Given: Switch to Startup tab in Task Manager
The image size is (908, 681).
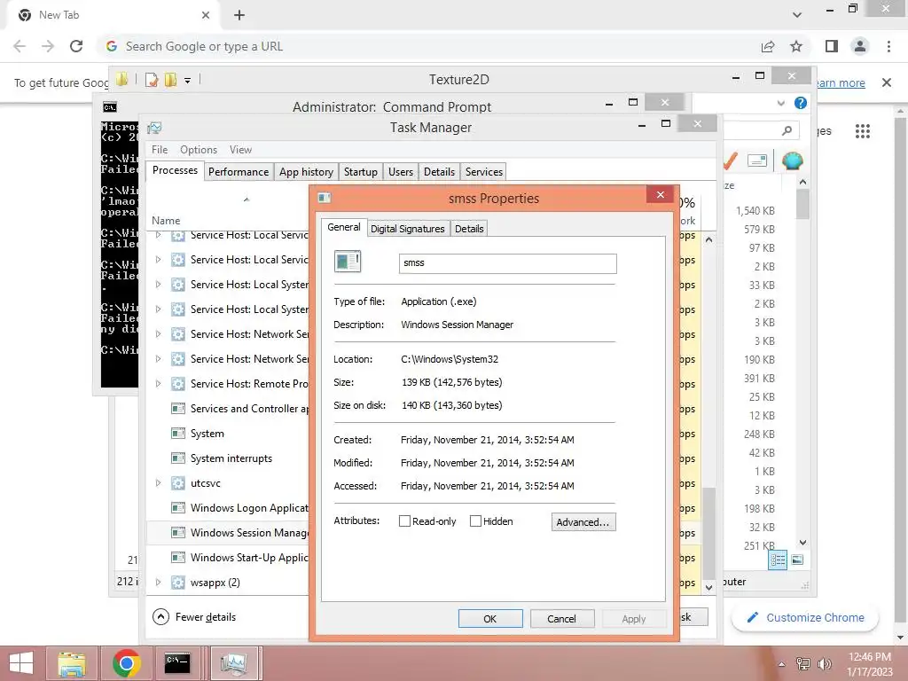Looking at the screenshot, I should pyautogui.click(x=360, y=172).
